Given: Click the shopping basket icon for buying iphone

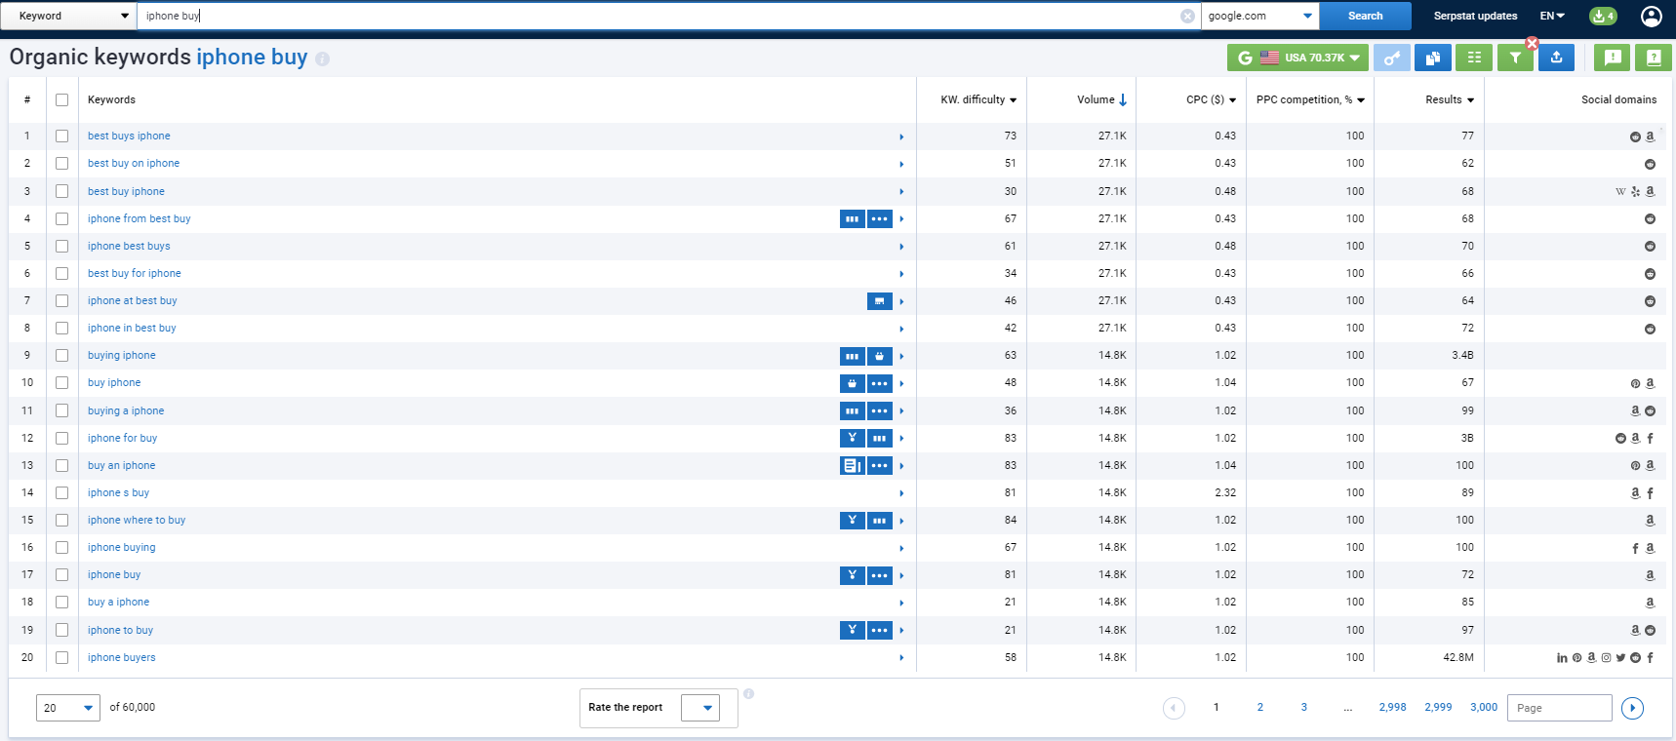Looking at the screenshot, I should point(880,356).
